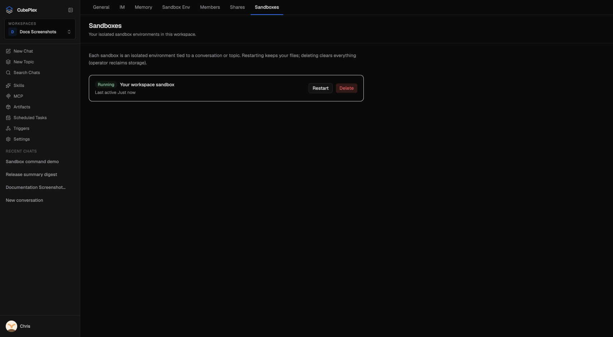Select the Sandboxes tab
Screen dimensions: 613x337
[267, 7]
